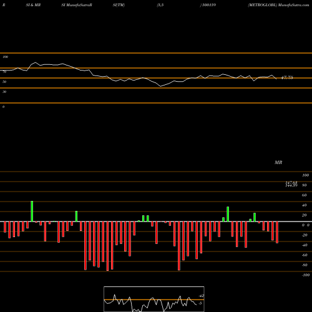Click the METROGLOBL MunafaSutra.com title text

(x=278, y=5)
